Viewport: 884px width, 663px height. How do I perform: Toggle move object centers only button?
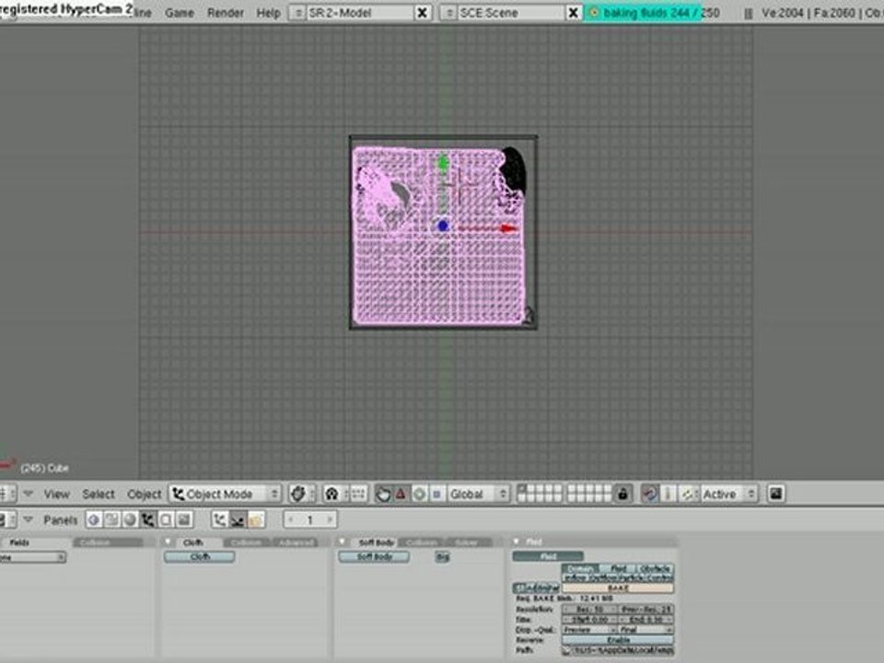pos(358,494)
